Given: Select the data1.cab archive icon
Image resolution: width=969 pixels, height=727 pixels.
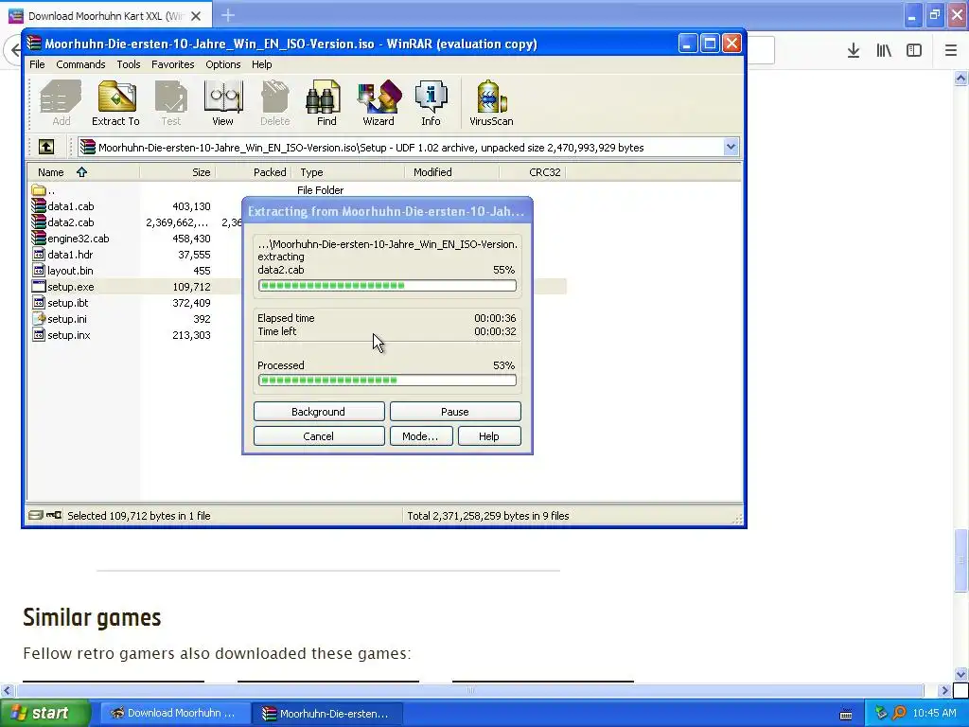Looking at the screenshot, I should click(38, 205).
